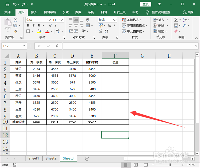Click the Clear eraser icon
Image resolution: width=200 pixels, height=168 pixels.
pos(176,31)
